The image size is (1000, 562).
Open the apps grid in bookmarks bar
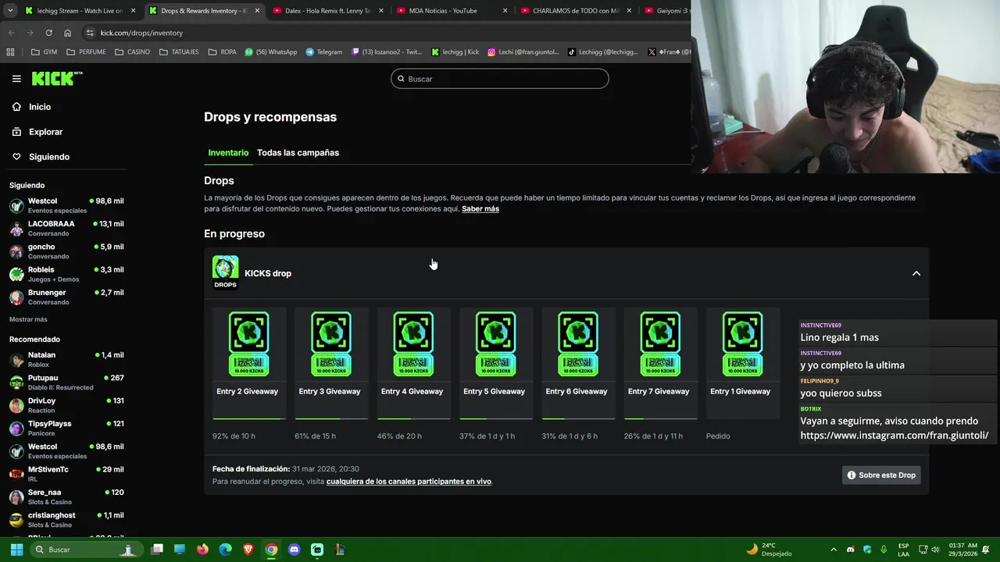(10, 52)
